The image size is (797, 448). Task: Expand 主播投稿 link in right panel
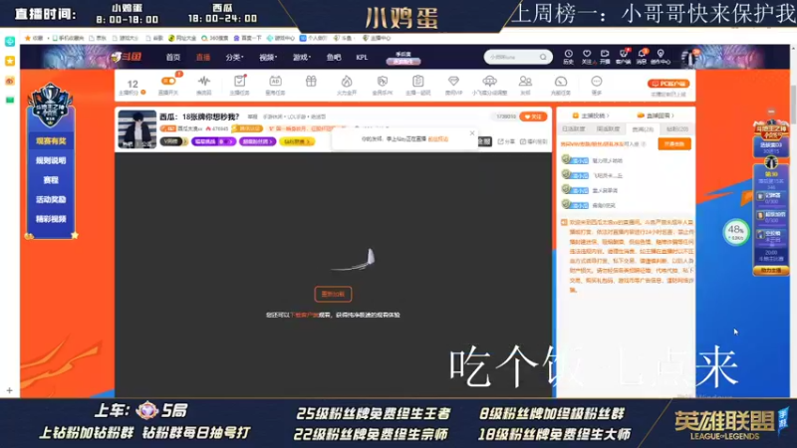click(x=591, y=115)
